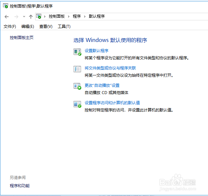Click the window title 控制面板\程序\默认程序
208x196 pixels.
coord(31,6)
